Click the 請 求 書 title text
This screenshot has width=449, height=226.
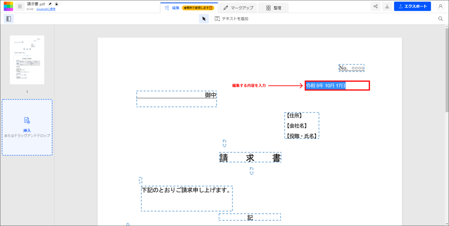click(250, 157)
